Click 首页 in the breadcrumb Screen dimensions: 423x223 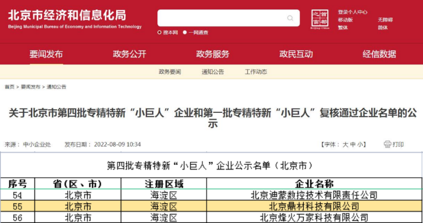coord(10,87)
